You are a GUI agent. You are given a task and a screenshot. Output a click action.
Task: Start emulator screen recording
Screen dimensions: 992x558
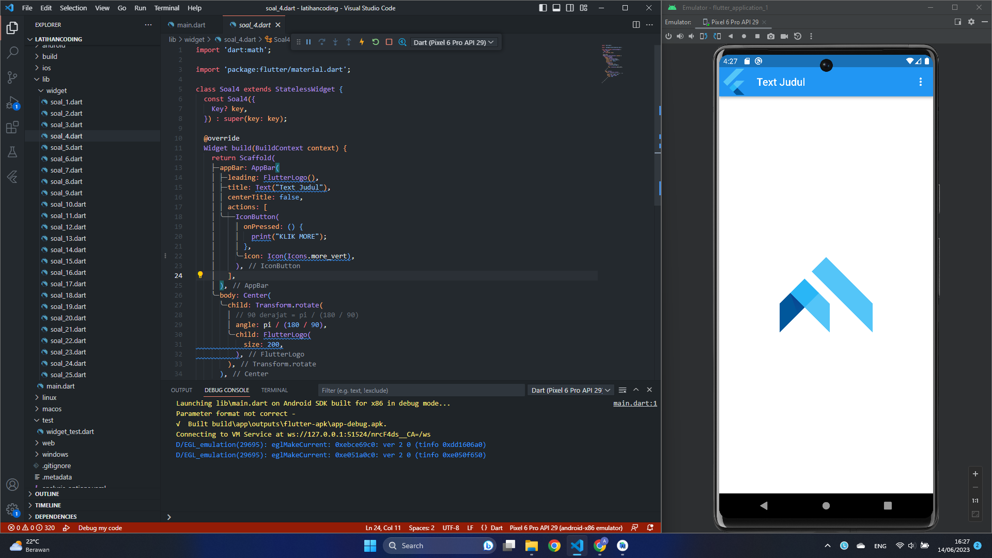784,36
